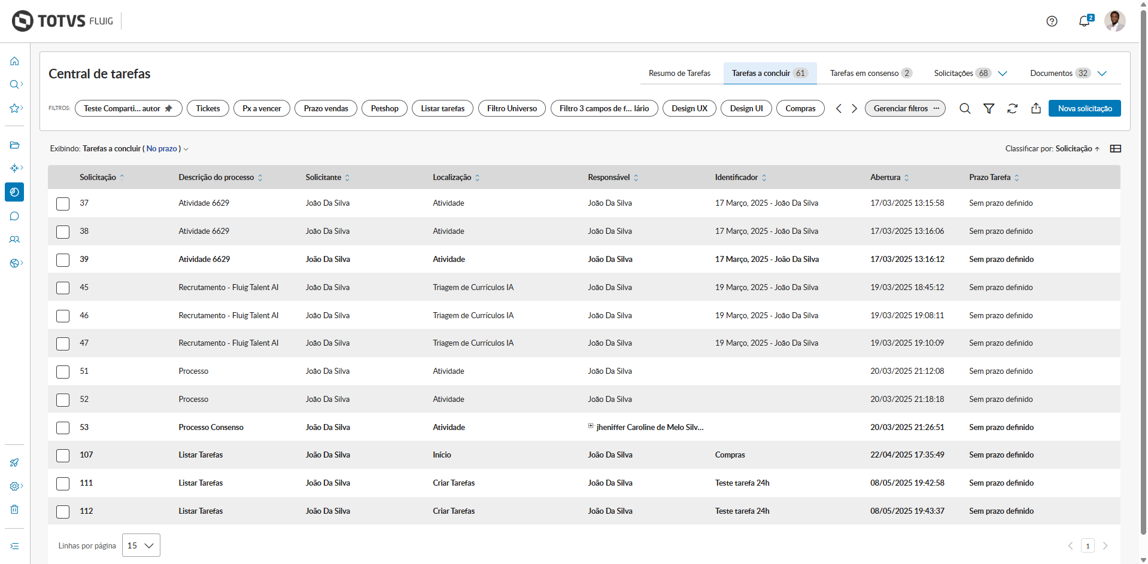
Task: Expand the Documentos tab chevron
Action: (x=1102, y=74)
